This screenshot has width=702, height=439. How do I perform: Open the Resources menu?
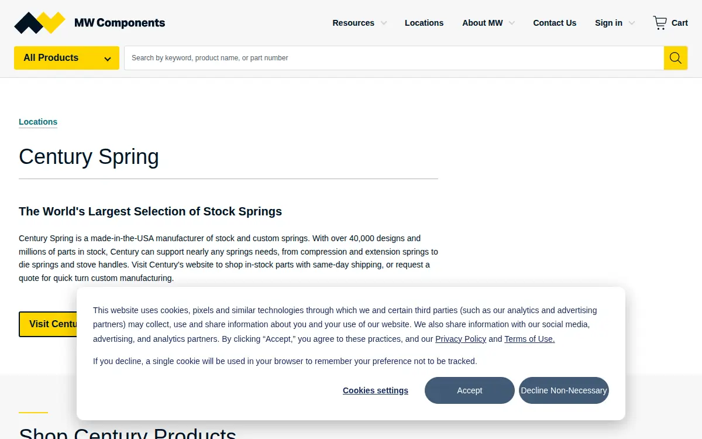click(353, 23)
